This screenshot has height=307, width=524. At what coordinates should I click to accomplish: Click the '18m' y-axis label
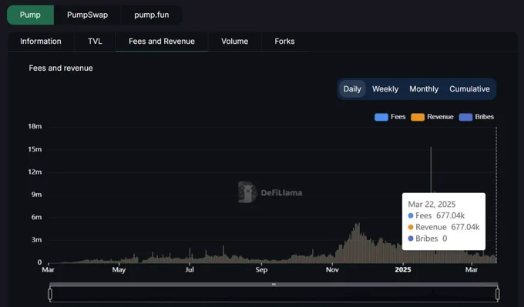point(35,126)
